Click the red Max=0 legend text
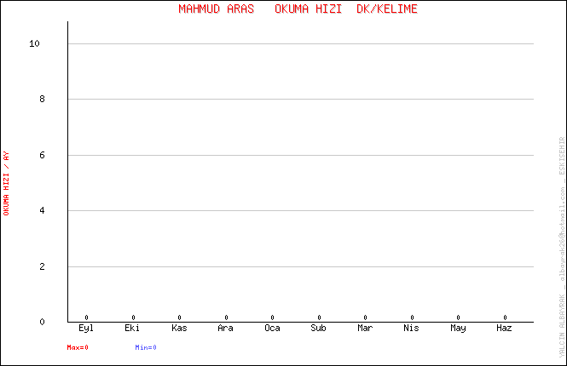The width and height of the screenshot is (567, 366). point(78,347)
